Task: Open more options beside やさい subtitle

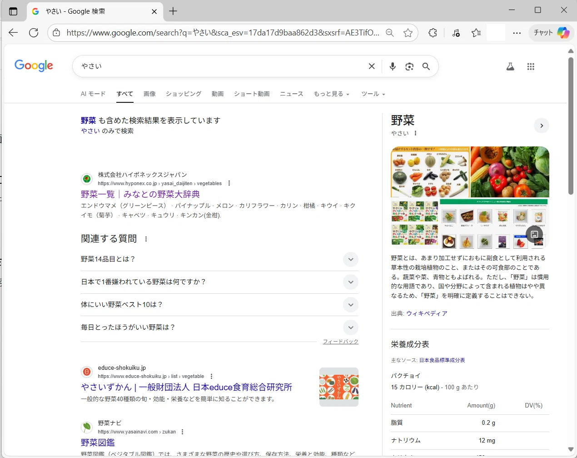Action: click(x=415, y=133)
